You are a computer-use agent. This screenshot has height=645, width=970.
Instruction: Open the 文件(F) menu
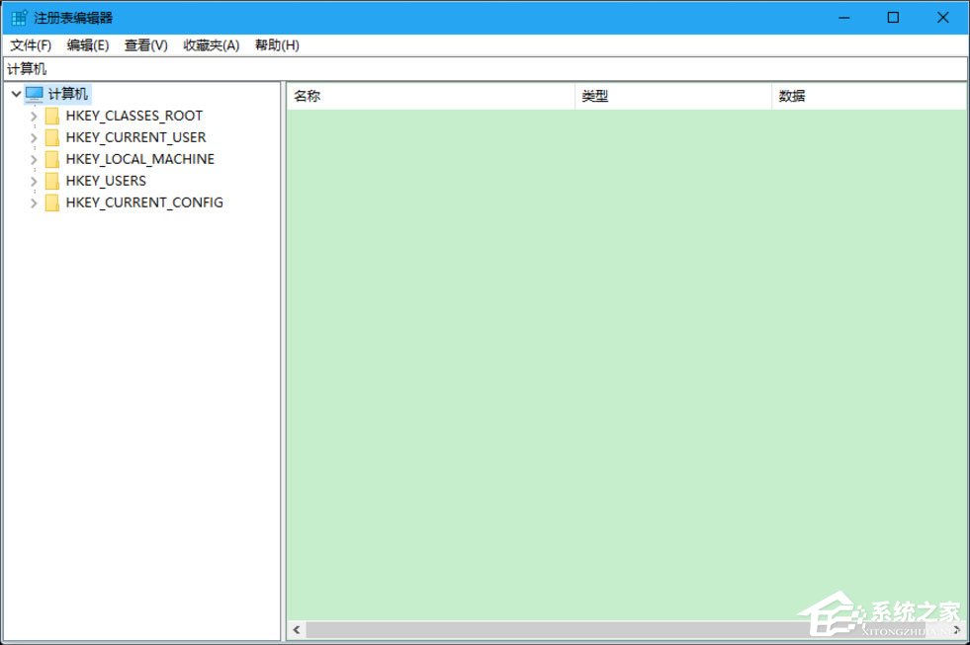(x=30, y=44)
